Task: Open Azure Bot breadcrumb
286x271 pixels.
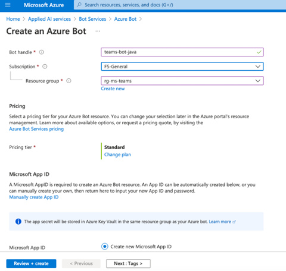Action: pos(125,19)
